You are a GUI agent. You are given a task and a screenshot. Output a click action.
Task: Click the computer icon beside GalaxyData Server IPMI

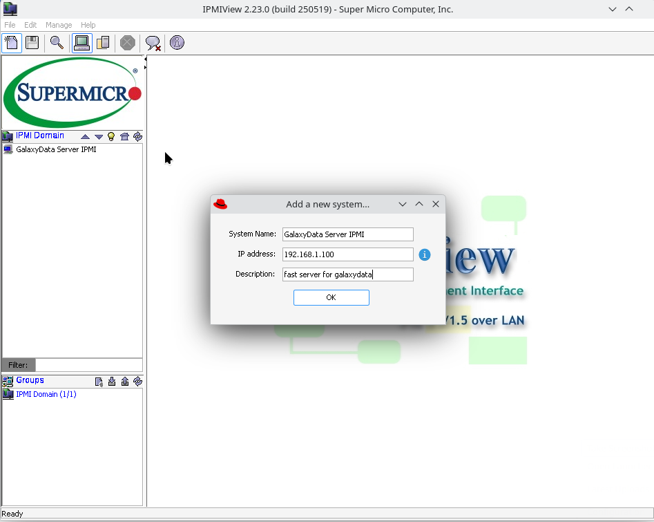[x=8, y=149]
